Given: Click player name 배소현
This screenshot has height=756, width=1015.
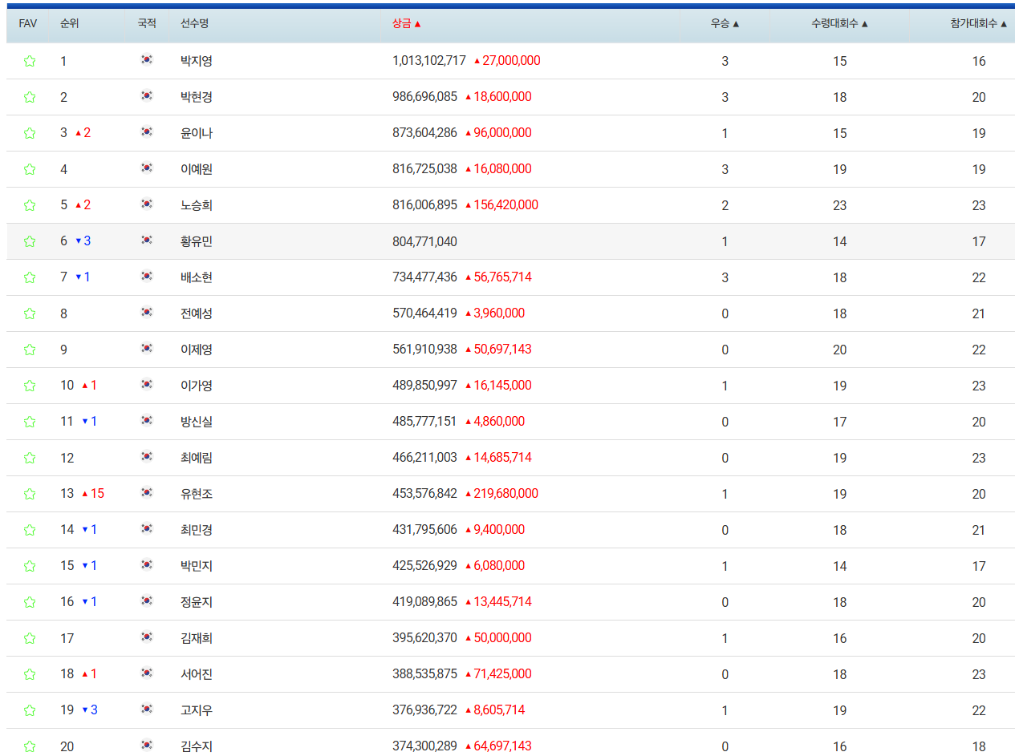Looking at the screenshot, I should tap(197, 277).
